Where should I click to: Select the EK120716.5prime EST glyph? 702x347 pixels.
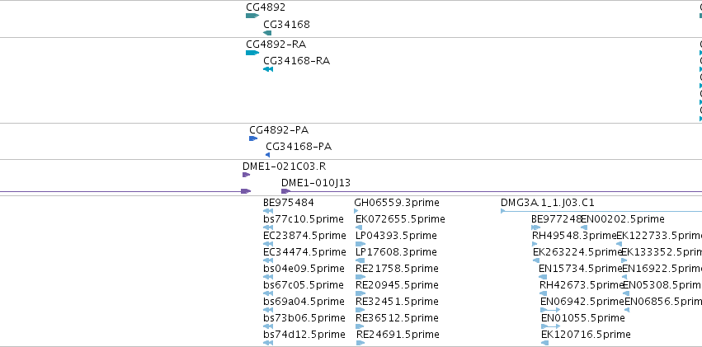point(545,343)
